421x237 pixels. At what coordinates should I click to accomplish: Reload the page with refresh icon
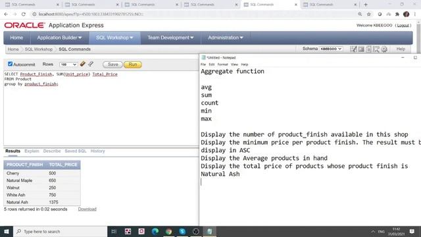[24, 14]
